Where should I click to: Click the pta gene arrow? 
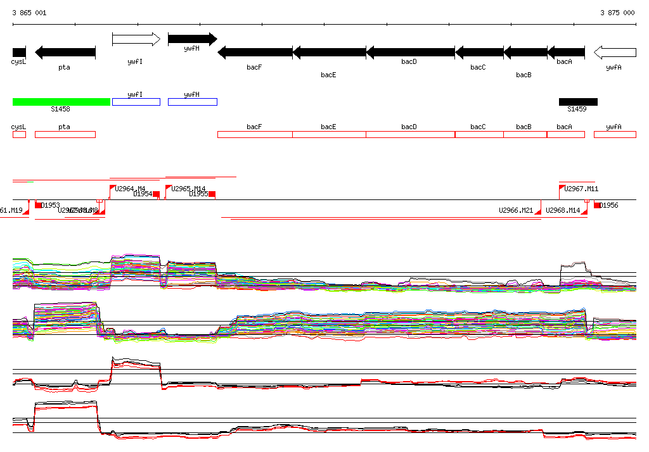tap(65, 53)
